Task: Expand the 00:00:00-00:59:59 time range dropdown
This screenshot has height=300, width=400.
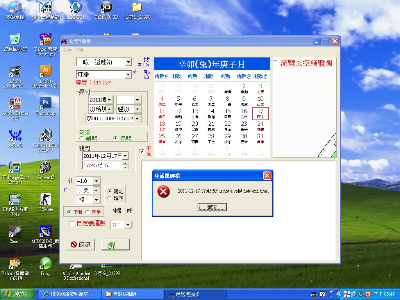Action: [137, 118]
